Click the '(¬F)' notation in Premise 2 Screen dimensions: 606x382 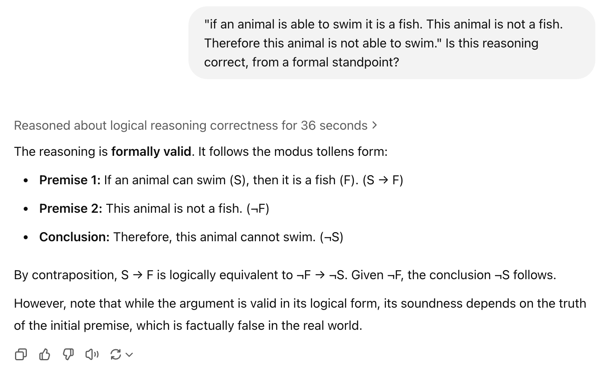258,208
